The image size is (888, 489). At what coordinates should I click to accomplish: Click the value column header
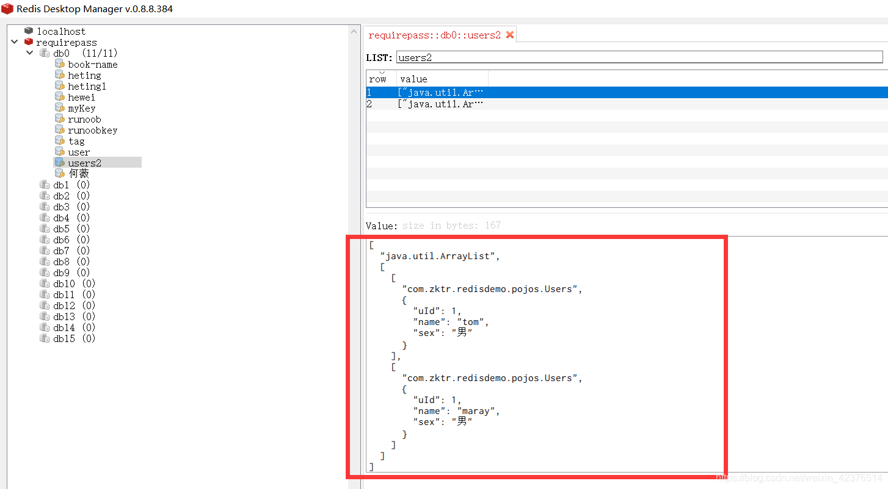pyautogui.click(x=442, y=79)
